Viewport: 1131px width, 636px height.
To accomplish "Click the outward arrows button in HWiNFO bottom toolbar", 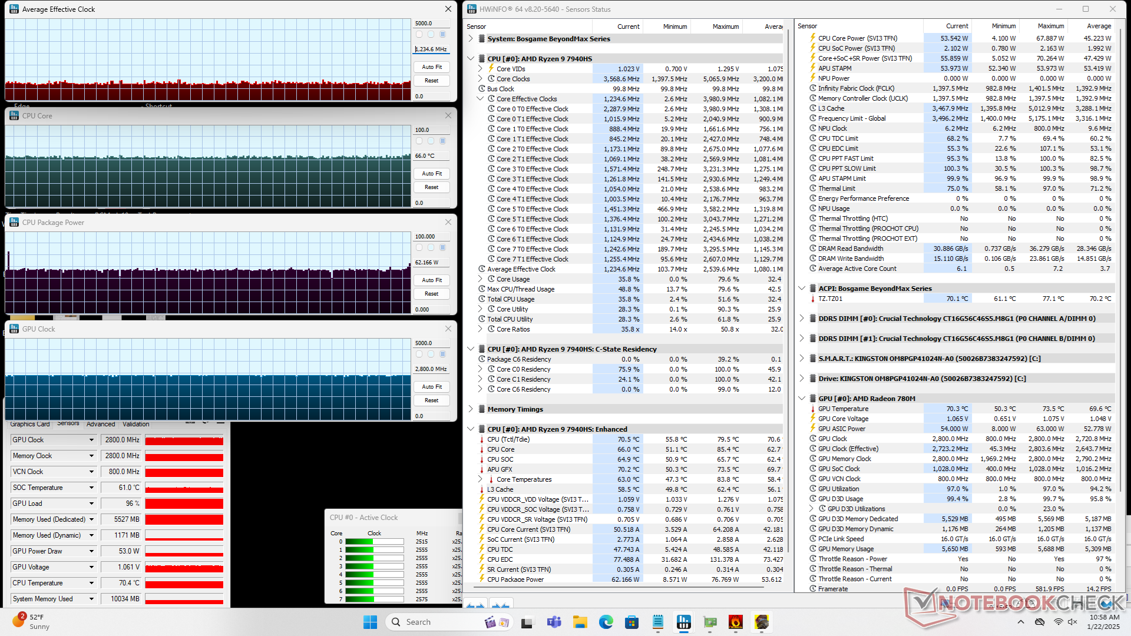I will (475, 604).
